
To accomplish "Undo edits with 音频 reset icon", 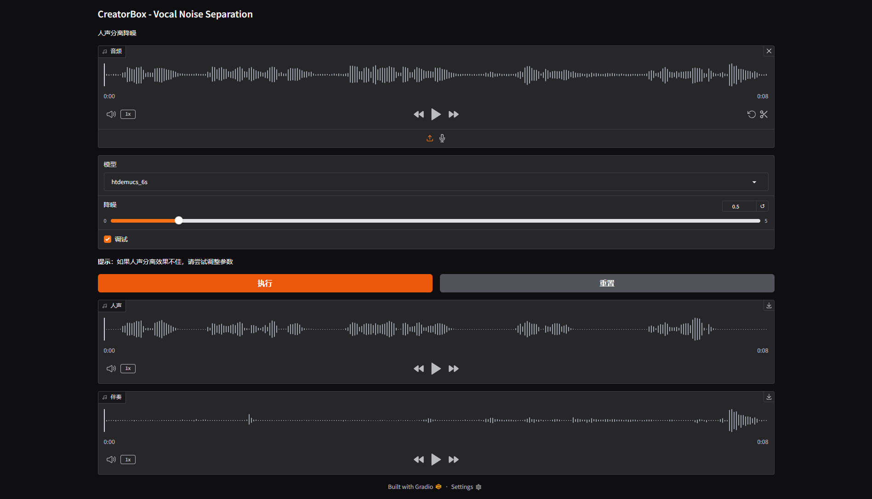I will pyautogui.click(x=752, y=114).
